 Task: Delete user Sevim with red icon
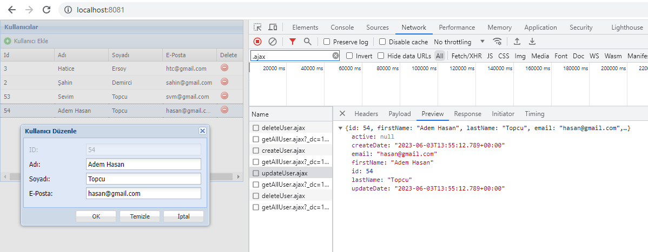point(225,96)
